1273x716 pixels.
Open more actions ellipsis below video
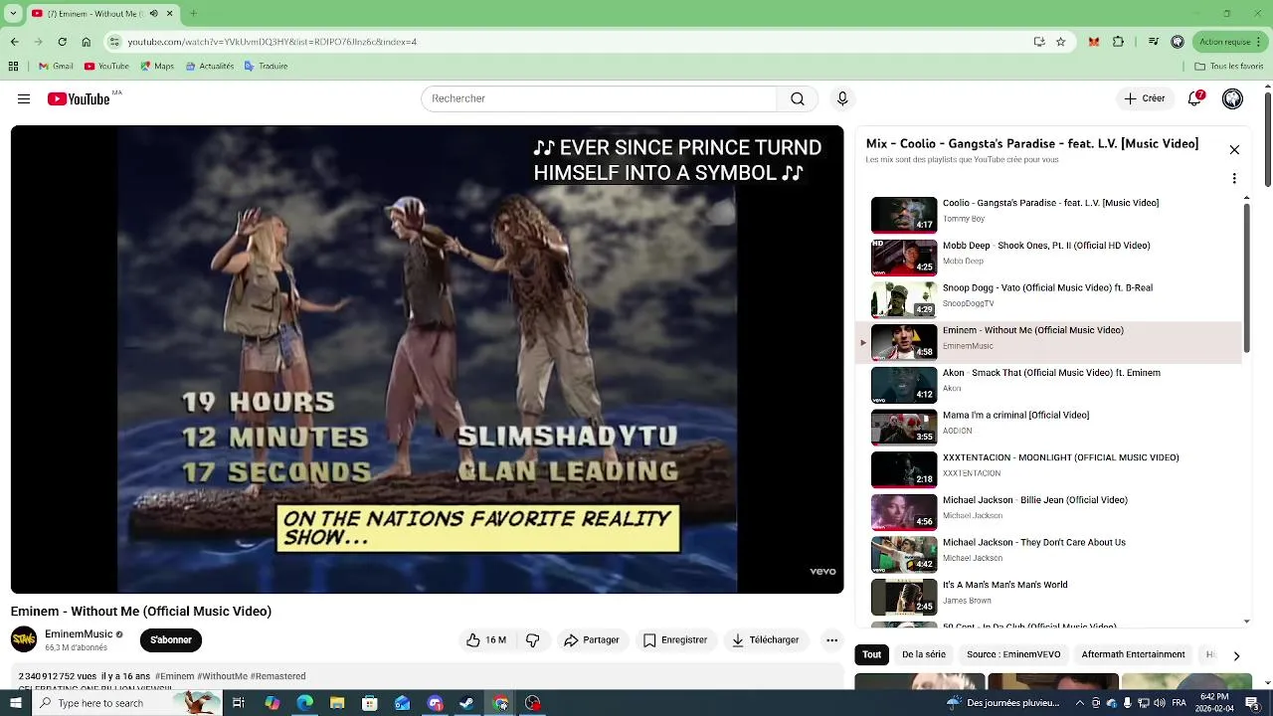pyautogui.click(x=831, y=640)
